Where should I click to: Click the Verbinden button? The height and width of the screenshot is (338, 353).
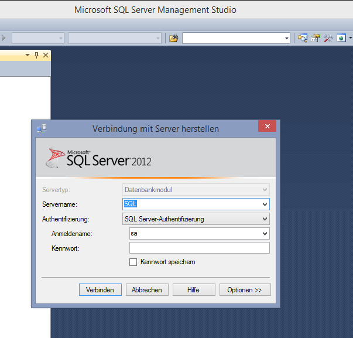tap(100, 290)
